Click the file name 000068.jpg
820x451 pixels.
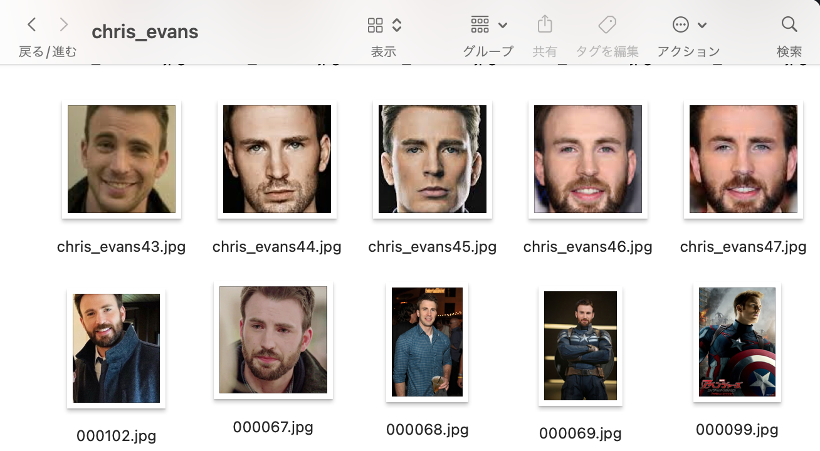(x=427, y=430)
